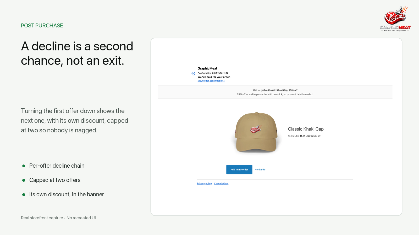Click the discounted 11.21 USD price
This screenshot has width=419, height=235.
coord(305,136)
